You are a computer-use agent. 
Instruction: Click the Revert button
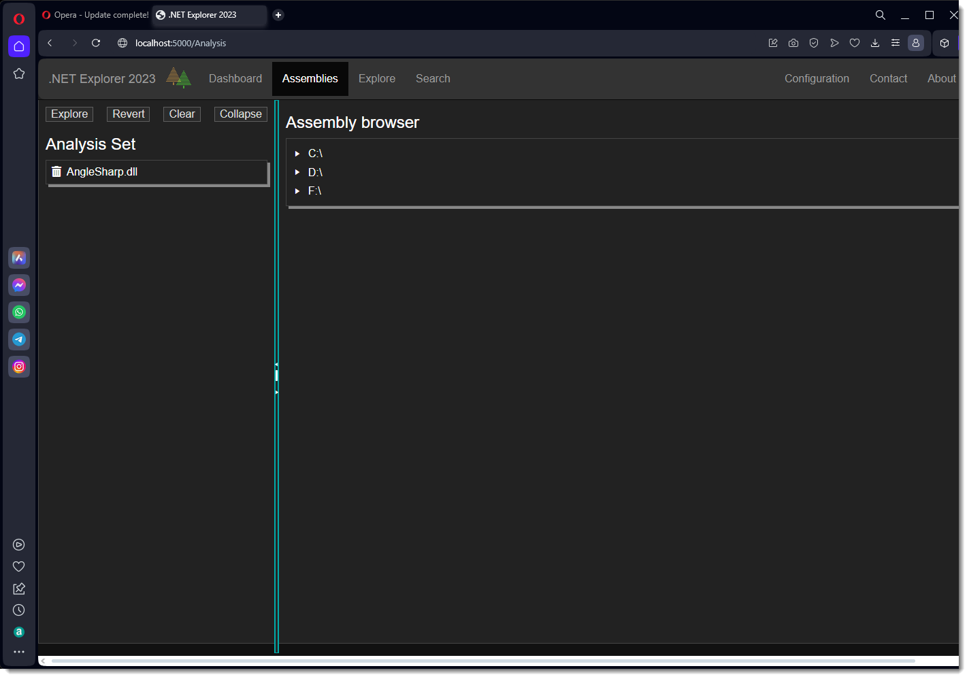coord(129,114)
